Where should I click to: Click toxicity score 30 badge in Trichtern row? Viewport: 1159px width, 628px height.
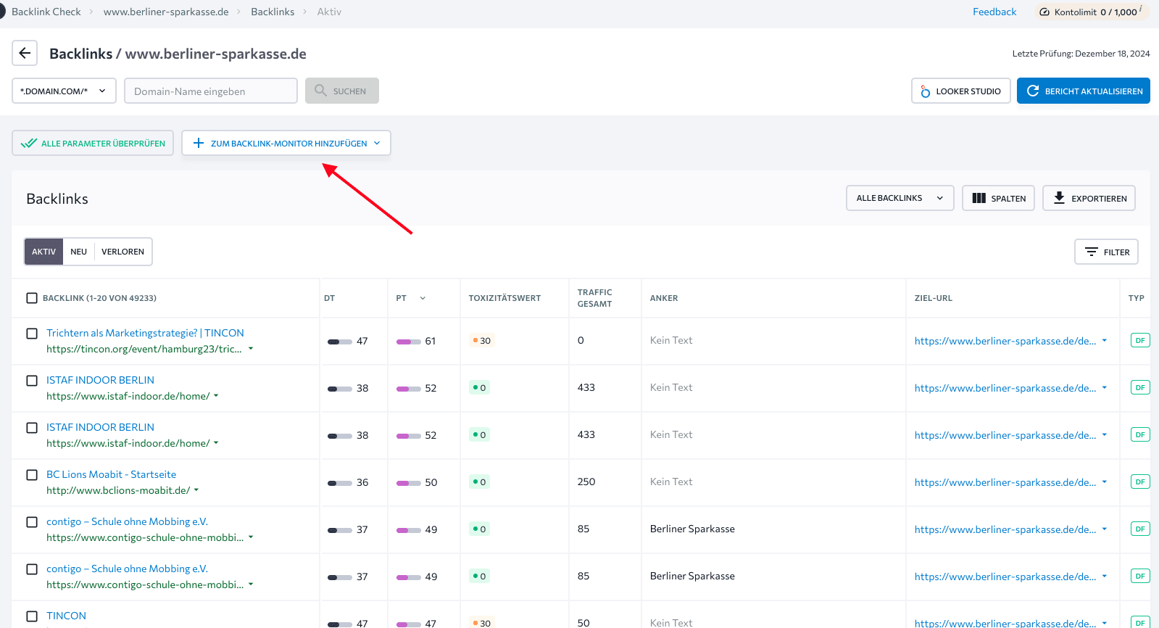pos(481,341)
